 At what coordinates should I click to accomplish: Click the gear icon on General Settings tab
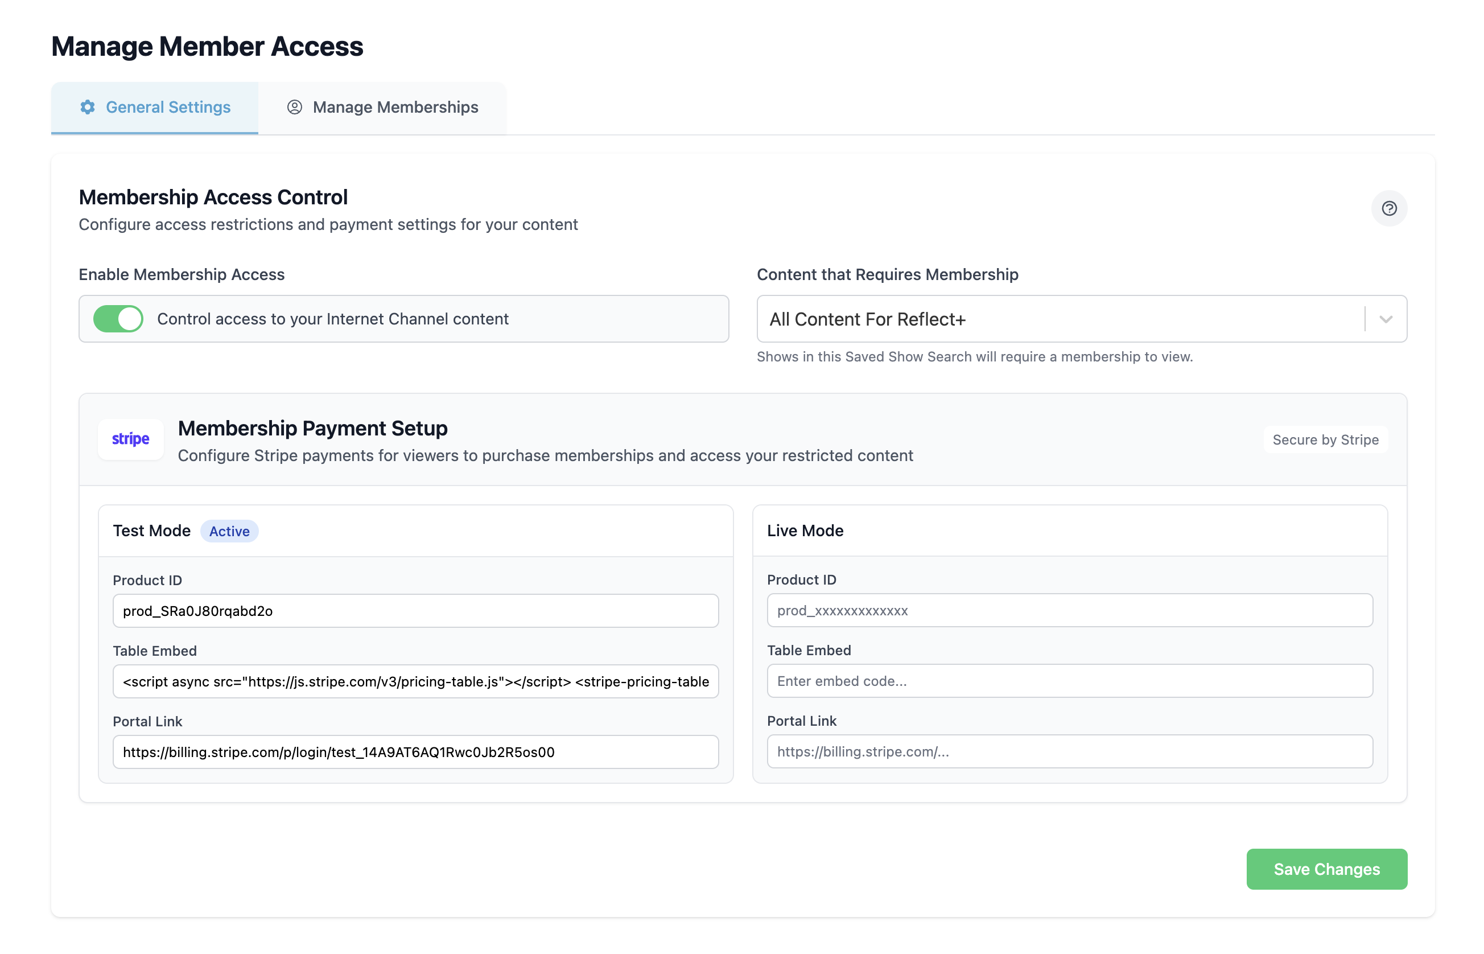click(x=87, y=107)
